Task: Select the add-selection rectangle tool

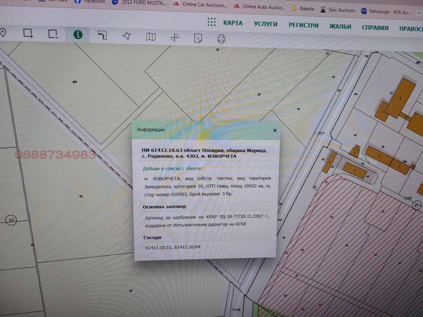Action: (x=28, y=33)
